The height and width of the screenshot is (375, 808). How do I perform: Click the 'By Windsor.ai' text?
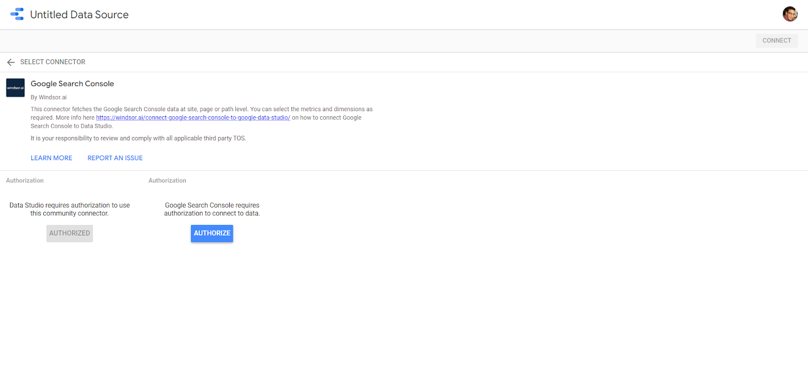[x=48, y=98]
